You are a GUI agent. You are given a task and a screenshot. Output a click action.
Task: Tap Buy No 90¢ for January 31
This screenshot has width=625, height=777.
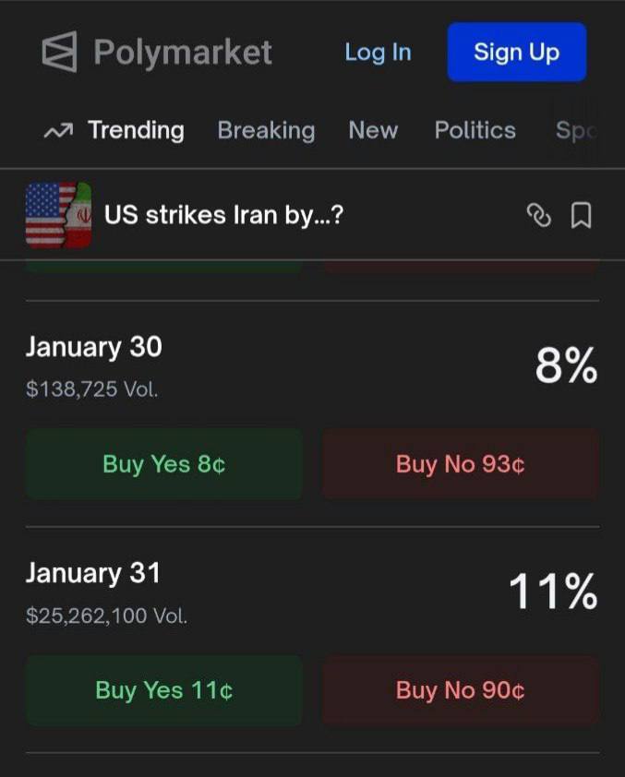tap(460, 690)
